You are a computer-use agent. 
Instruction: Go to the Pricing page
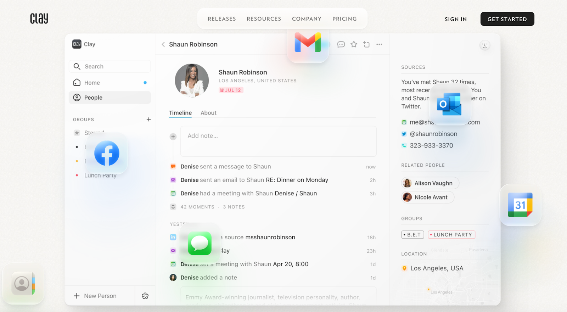point(344,19)
